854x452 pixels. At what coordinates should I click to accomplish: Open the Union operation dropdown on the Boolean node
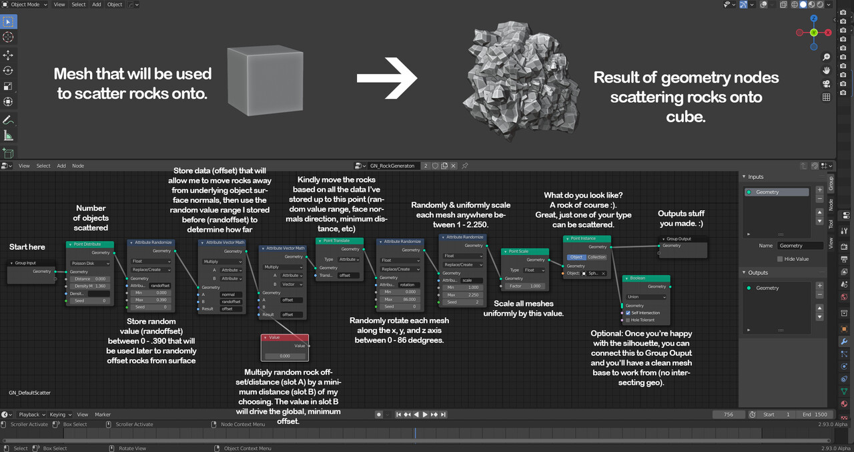pyautogui.click(x=645, y=297)
